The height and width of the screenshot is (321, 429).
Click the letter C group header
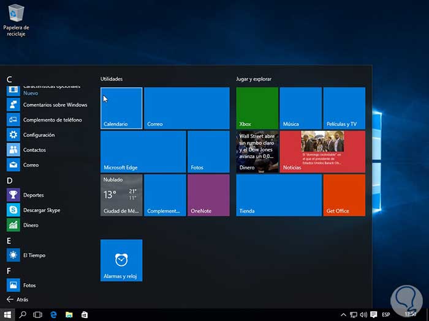9,79
